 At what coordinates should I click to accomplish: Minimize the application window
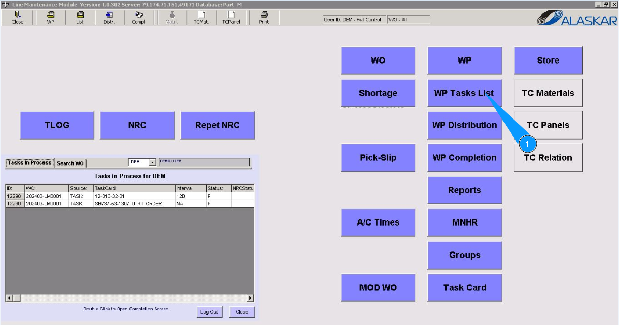(599, 4)
